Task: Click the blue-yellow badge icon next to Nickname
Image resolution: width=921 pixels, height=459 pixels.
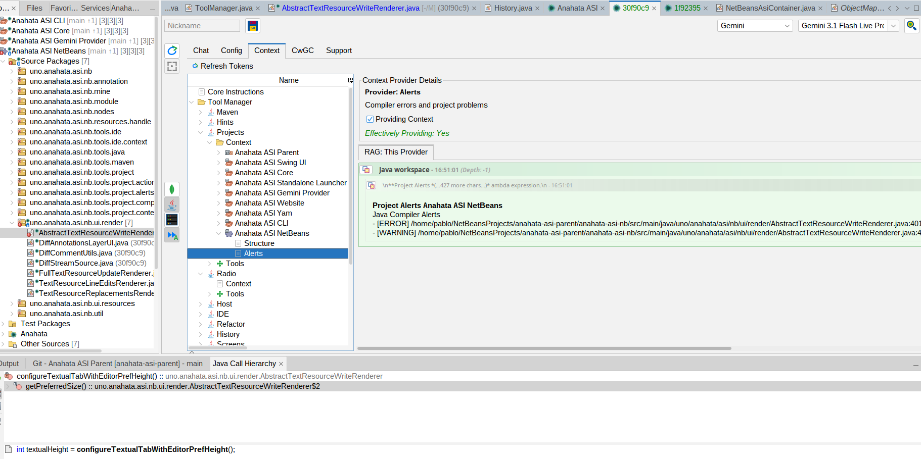Action: (253, 26)
